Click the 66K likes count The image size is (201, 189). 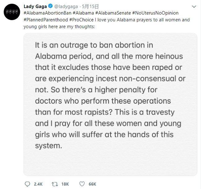point(92,184)
